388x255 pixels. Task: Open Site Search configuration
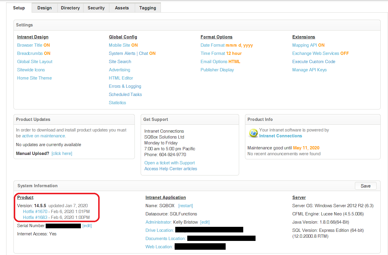click(x=120, y=62)
